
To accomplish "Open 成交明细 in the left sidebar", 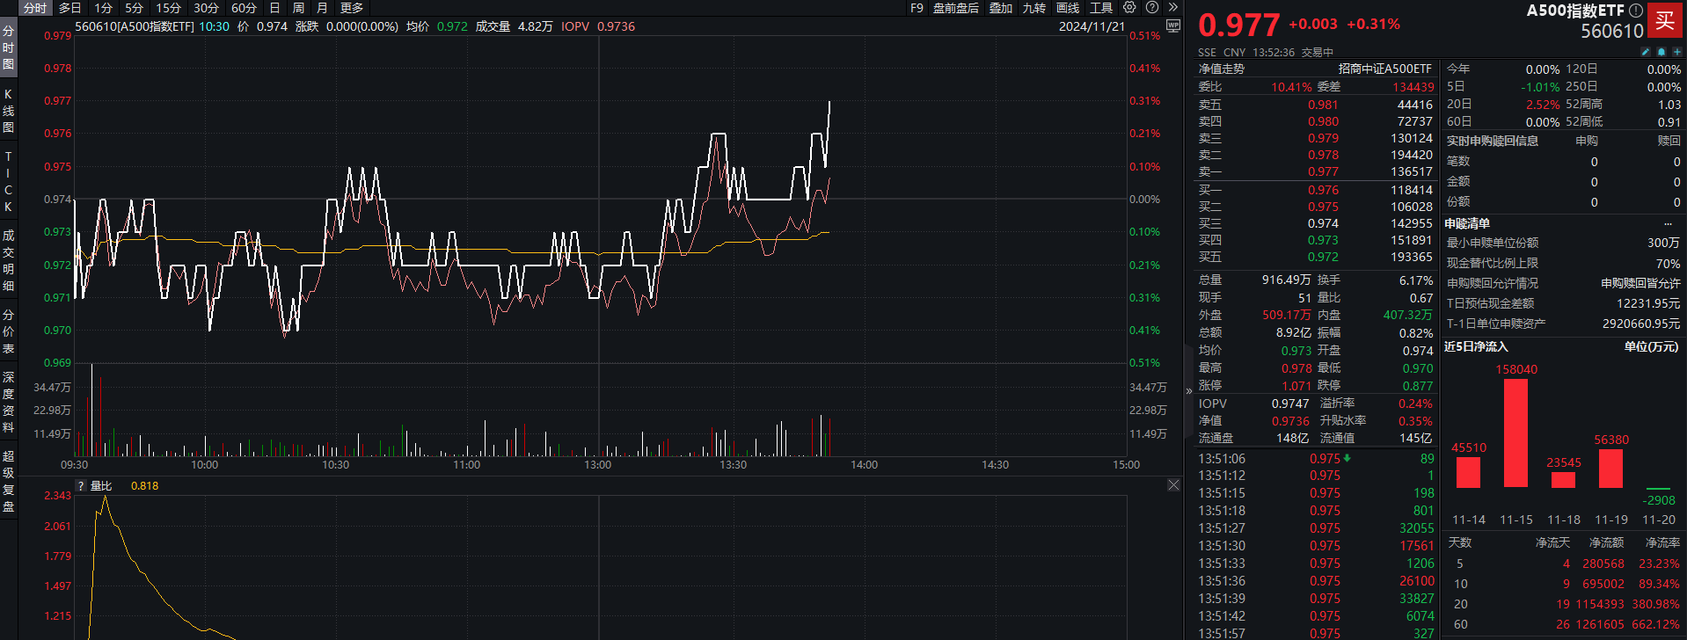I will tap(8, 260).
